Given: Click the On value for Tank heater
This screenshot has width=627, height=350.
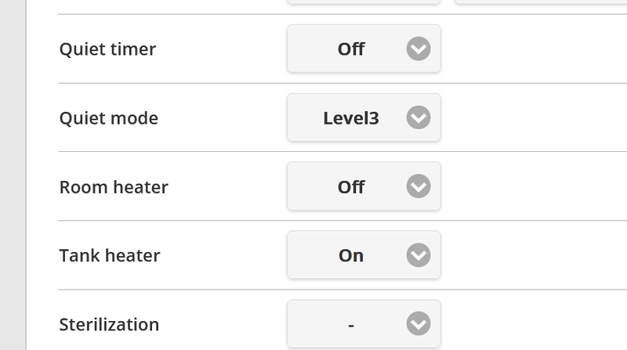Looking at the screenshot, I should (x=350, y=256).
